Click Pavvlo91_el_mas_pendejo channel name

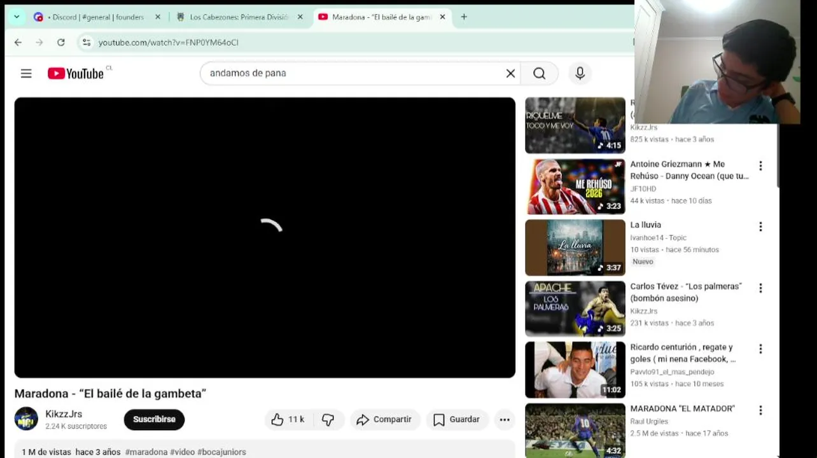[672, 372]
